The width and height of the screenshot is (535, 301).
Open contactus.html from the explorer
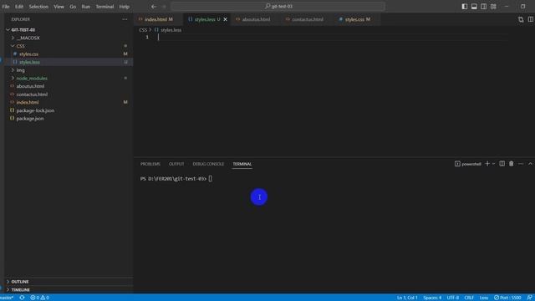click(32, 94)
